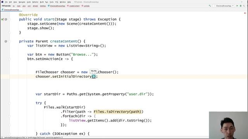This screenshot has width=248, height=139.
Task: Open DirectoryBrowserApp run configuration dropdown
Action: click(224, 6)
